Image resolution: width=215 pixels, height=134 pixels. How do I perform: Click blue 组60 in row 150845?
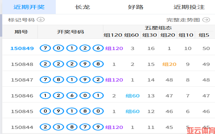132,111
